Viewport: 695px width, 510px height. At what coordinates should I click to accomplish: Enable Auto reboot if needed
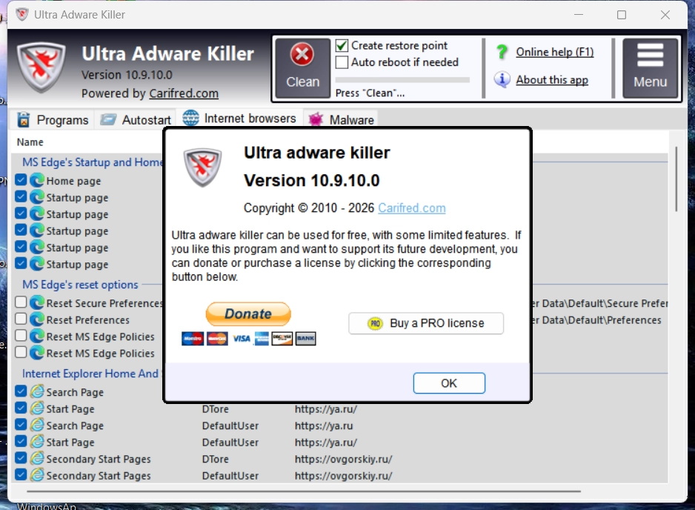[x=342, y=62]
